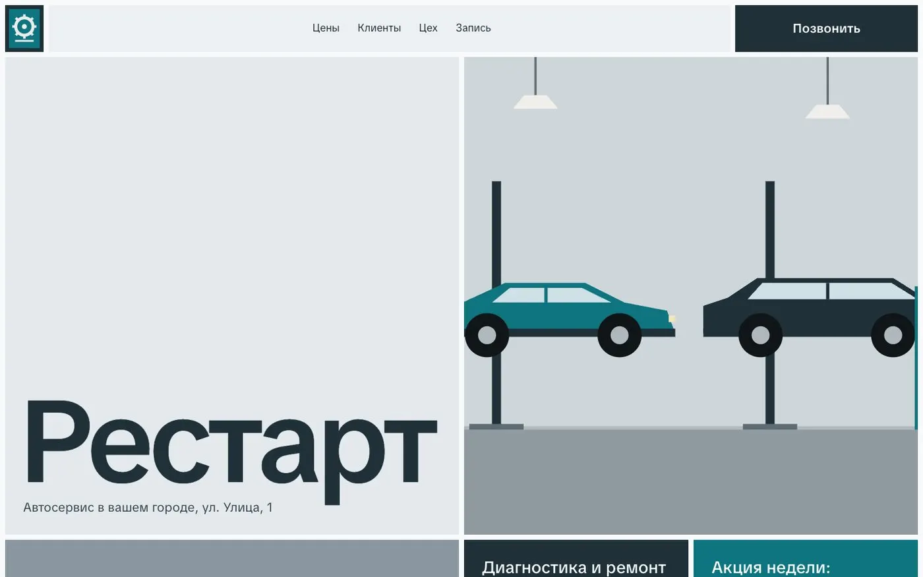Click the address text 'Автосервис в вашем городе'
The height and width of the screenshot is (577, 923).
109,508
